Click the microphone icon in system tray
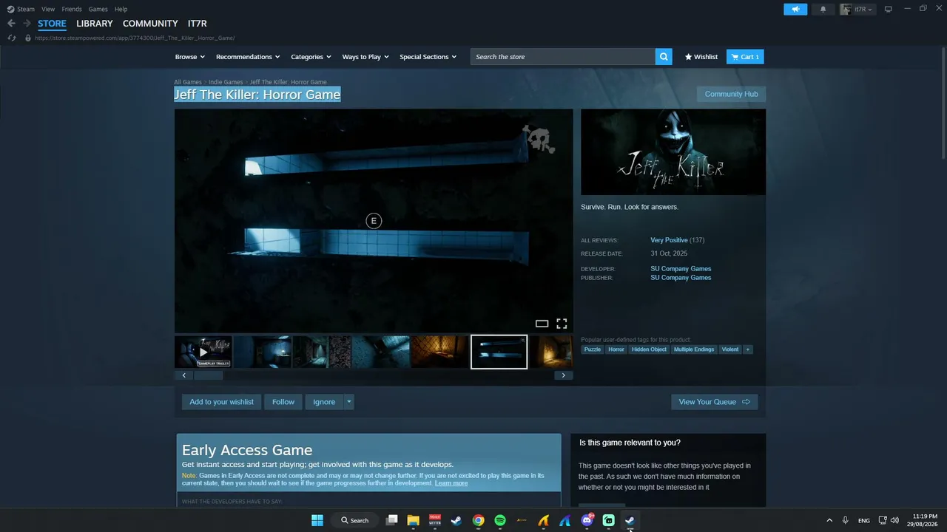The height and width of the screenshot is (532, 947). [845, 520]
